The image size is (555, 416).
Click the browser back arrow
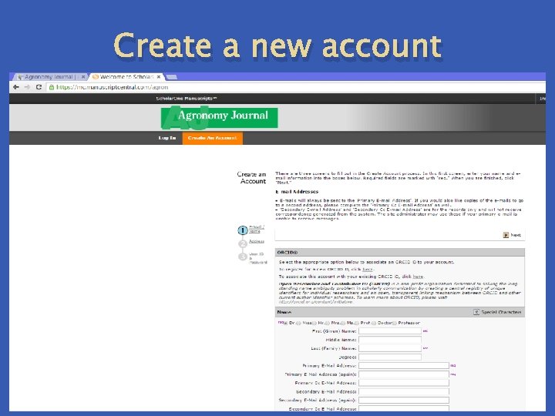(16, 87)
